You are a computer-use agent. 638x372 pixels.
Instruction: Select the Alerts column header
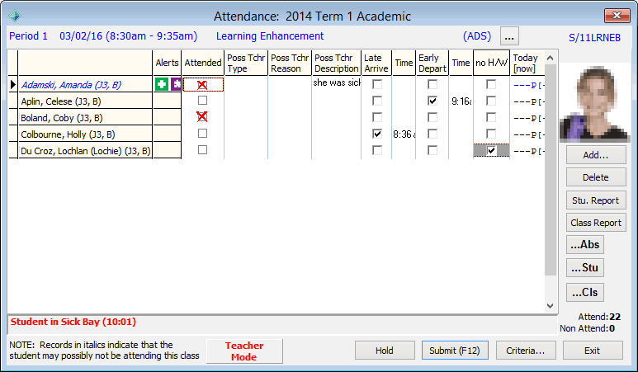click(x=167, y=63)
